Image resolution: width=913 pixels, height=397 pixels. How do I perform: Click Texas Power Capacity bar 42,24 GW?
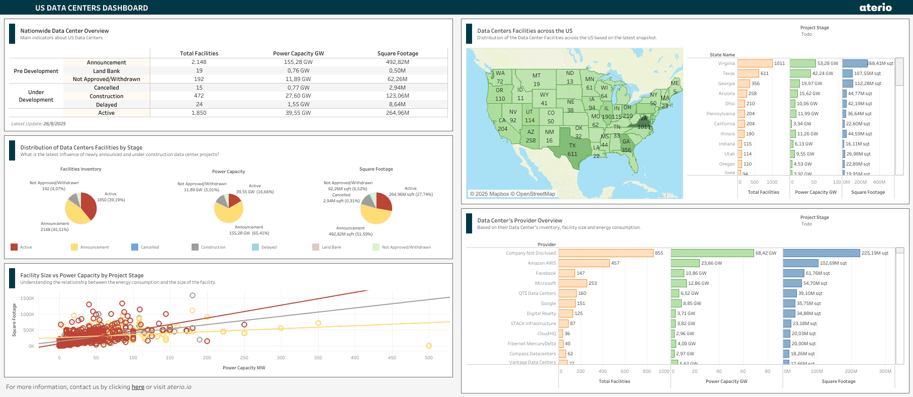coord(800,73)
